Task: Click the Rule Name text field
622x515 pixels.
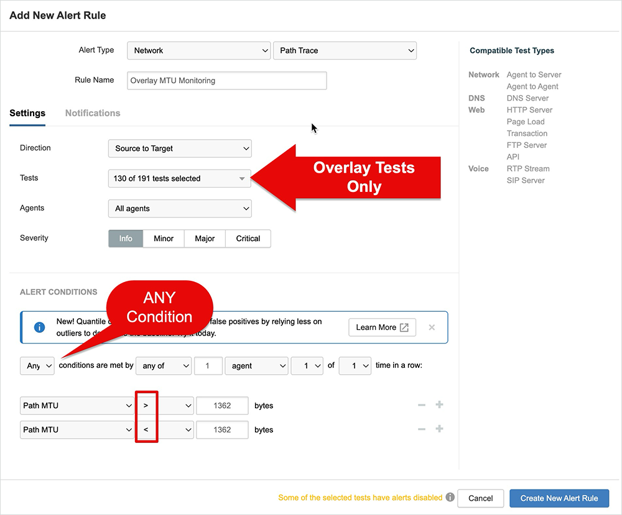Action: pyautogui.click(x=226, y=81)
